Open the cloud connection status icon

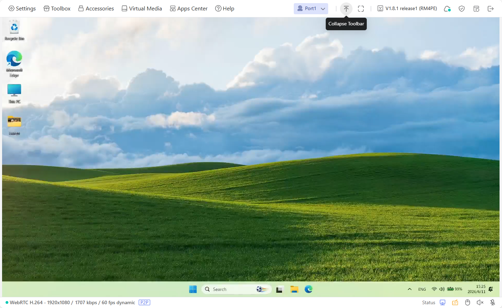click(x=447, y=9)
